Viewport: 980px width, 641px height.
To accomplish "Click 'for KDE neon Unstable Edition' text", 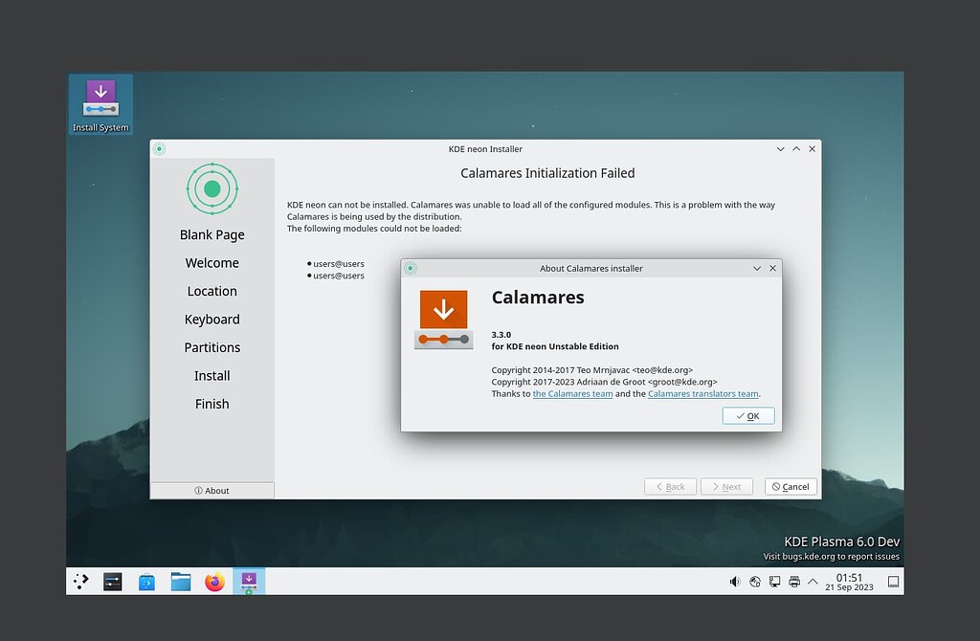I will (555, 346).
